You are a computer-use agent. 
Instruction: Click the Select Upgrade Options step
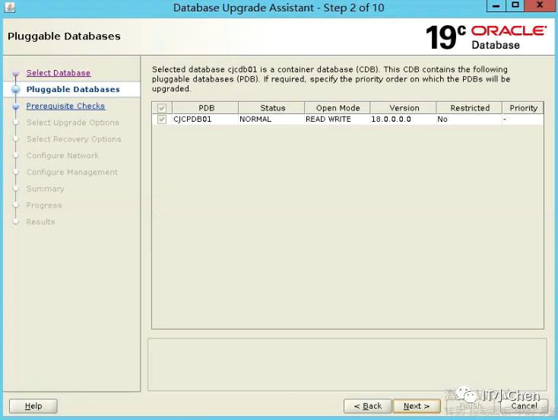pos(72,123)
